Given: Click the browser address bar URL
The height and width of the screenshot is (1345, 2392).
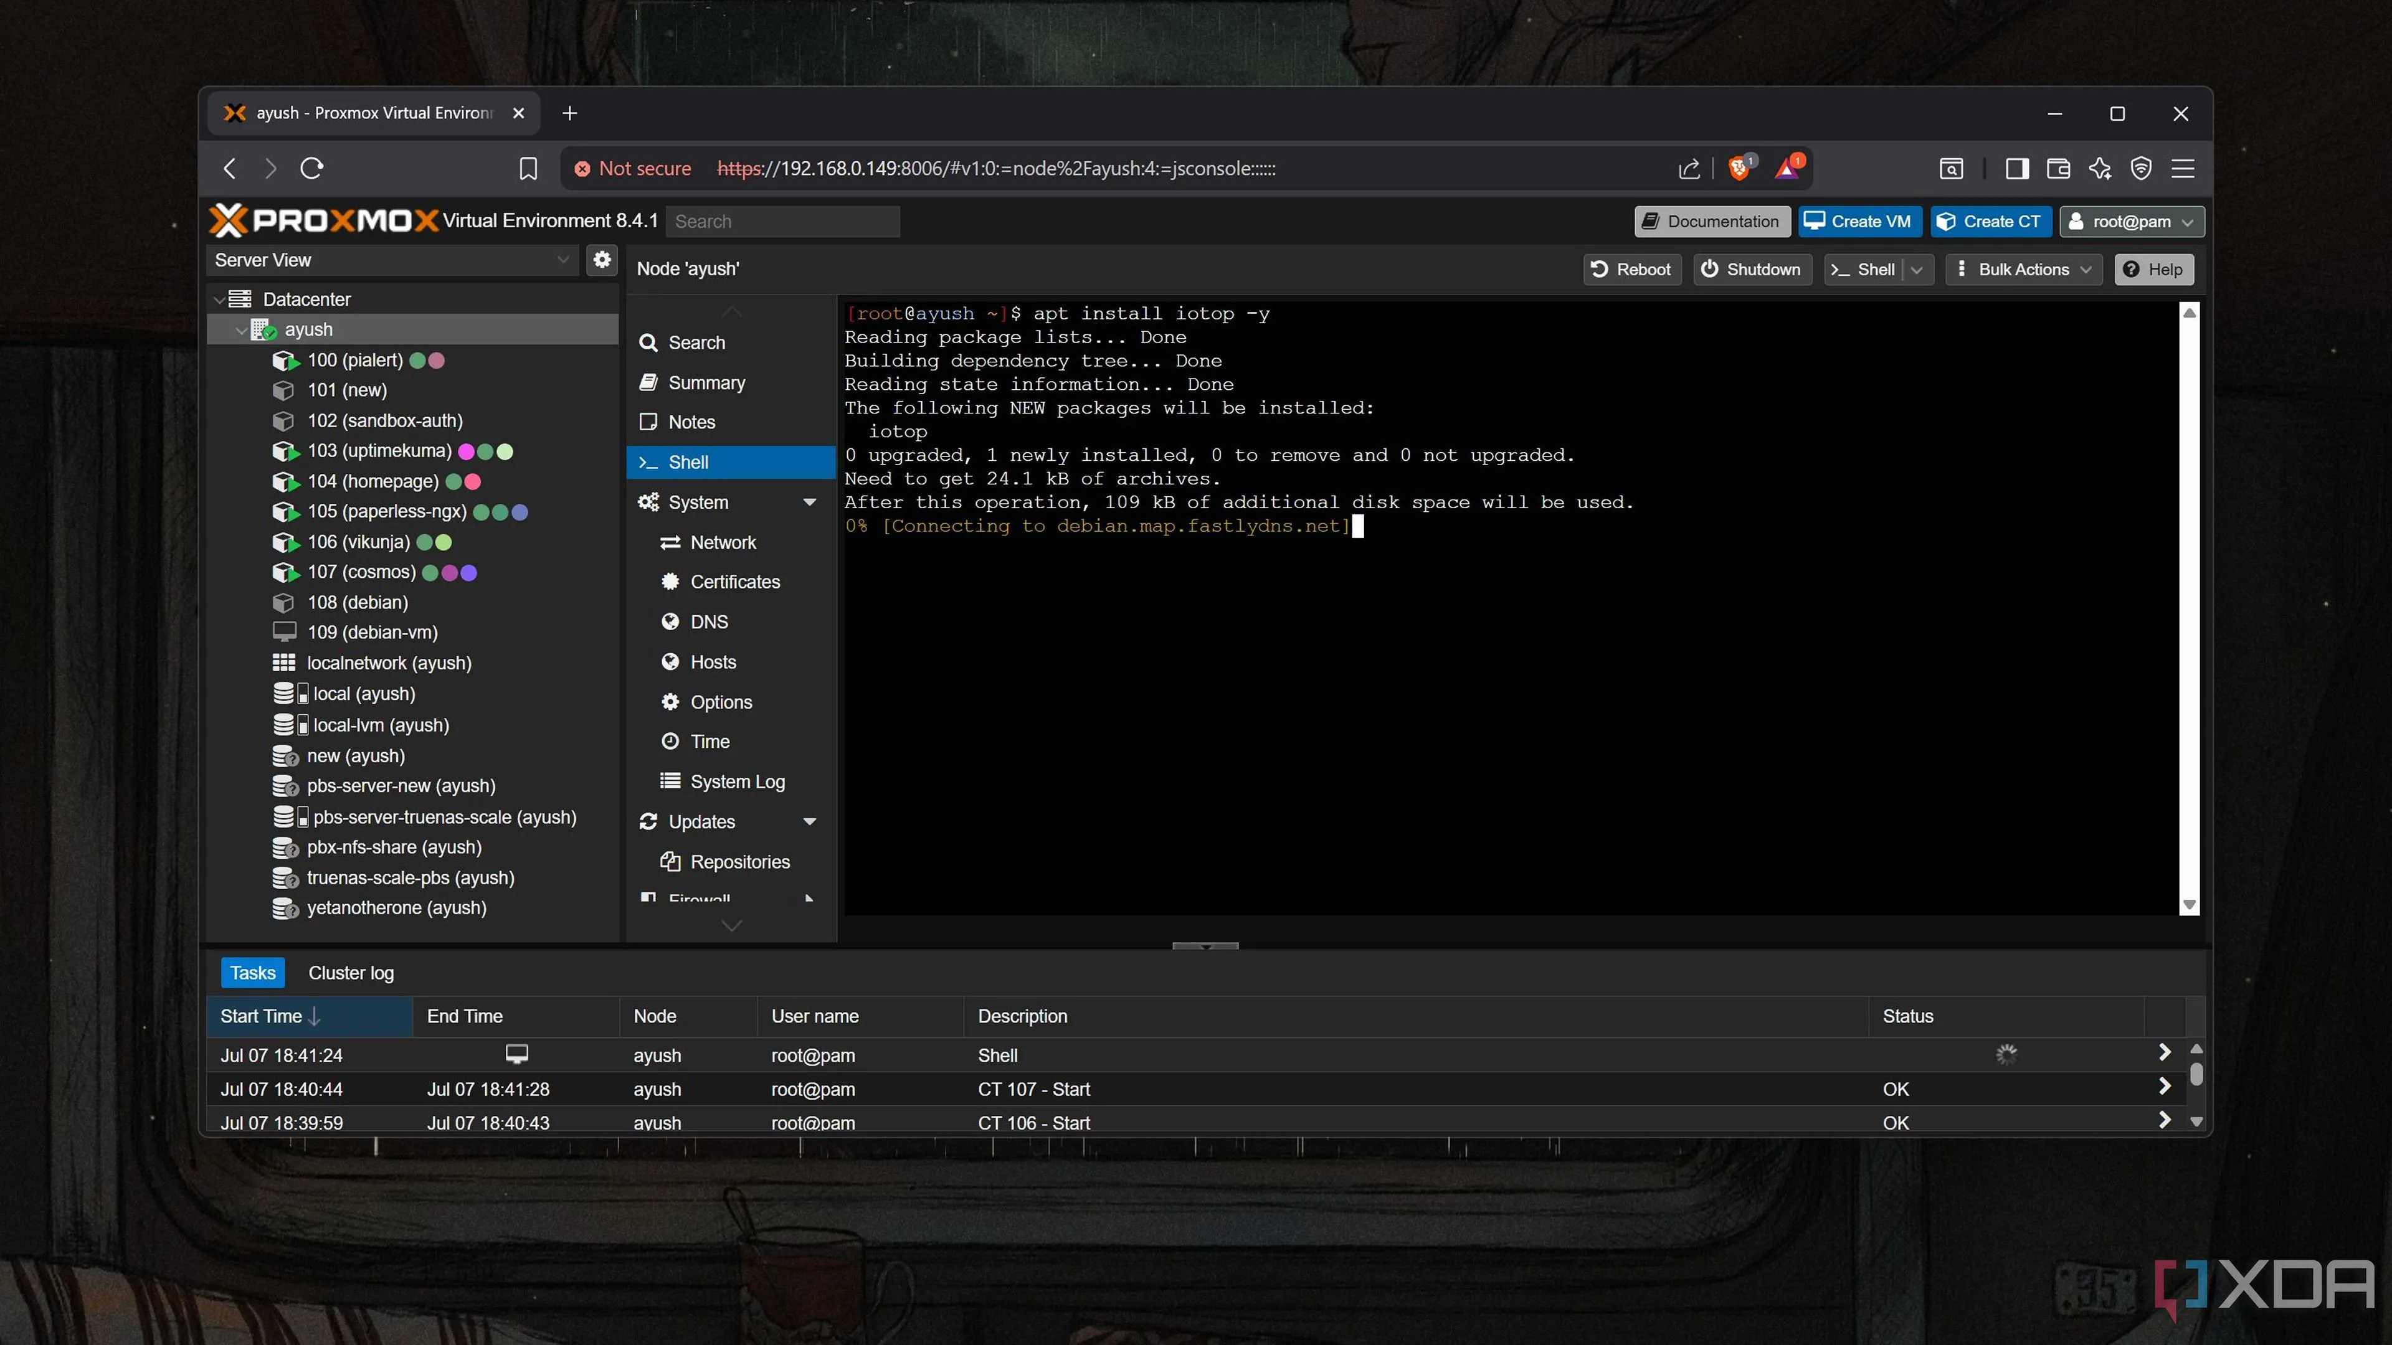Looking at the screenshot, I should coord(995,168).
